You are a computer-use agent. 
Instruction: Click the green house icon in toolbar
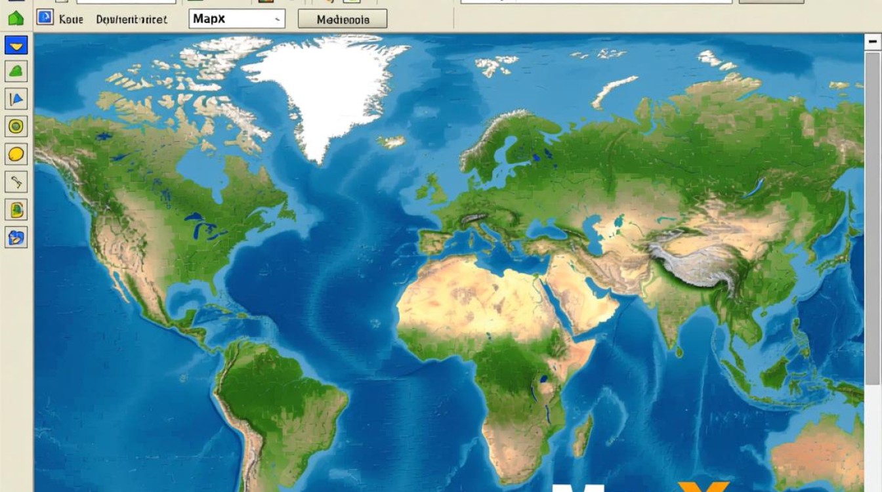pos(16,18)
